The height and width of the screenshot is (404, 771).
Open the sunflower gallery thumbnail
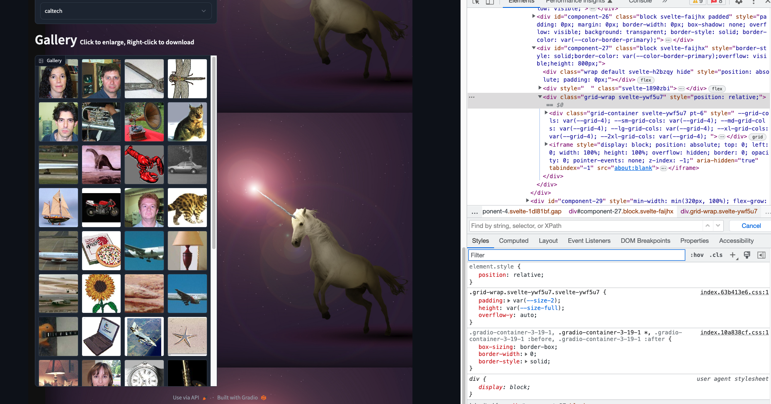(x=102, y=294)
